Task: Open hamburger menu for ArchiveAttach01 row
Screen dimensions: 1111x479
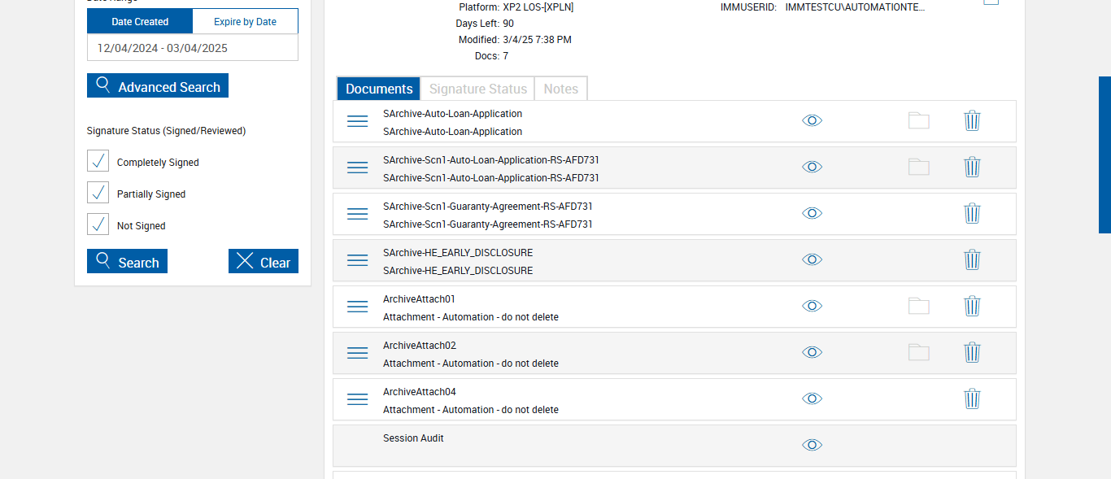Action: [x=358, y=307]
